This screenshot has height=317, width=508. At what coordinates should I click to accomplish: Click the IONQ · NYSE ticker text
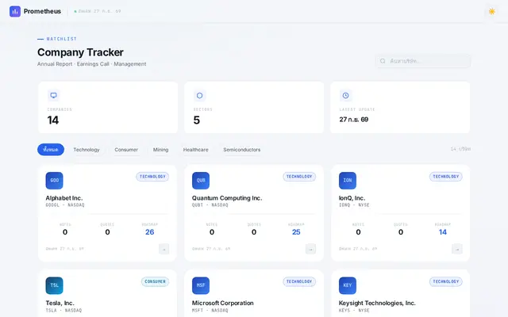(x=354, y=205)
